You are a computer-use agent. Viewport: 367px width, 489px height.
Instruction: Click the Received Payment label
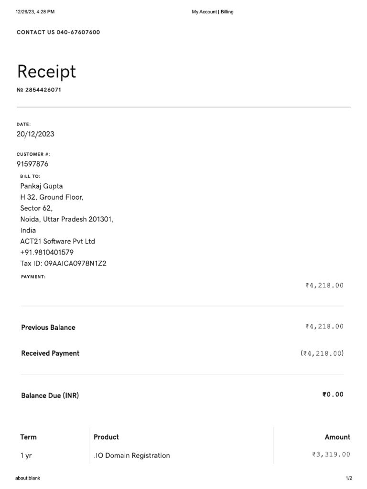50,353
